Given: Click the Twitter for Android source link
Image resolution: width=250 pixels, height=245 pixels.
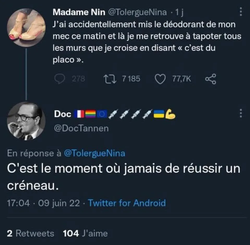Looking at the screenshot, I should coord(127,203).
